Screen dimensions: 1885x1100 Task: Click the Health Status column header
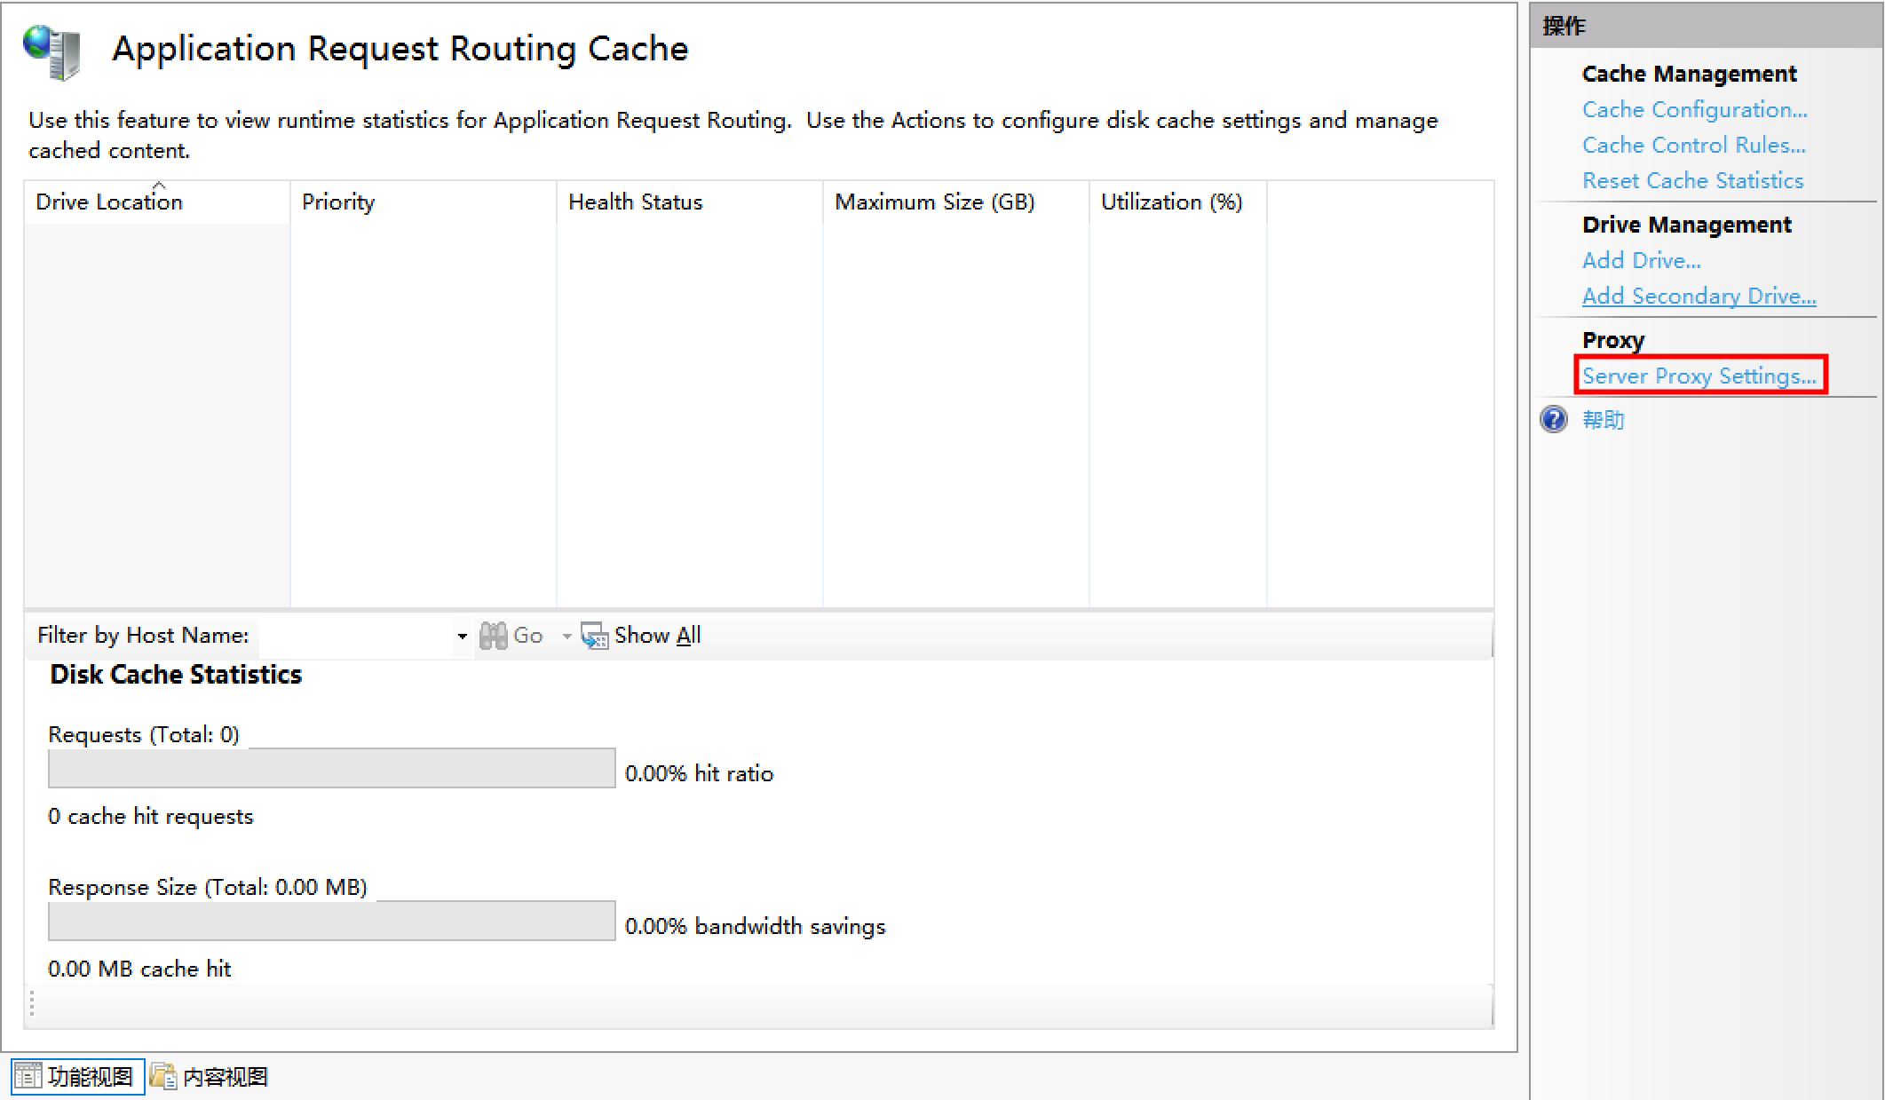[x=635, y=202]
